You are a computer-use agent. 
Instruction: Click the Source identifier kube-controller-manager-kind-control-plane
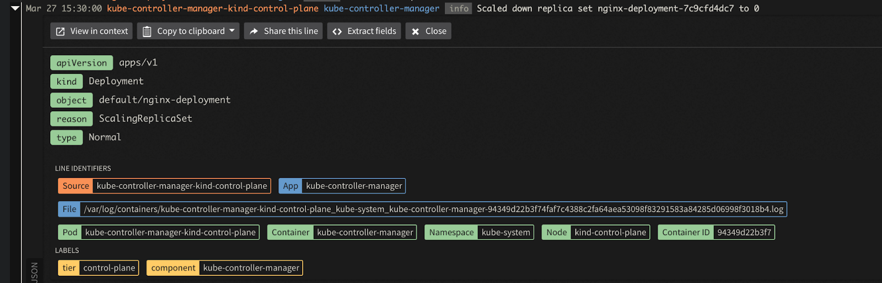[x=164, y=186]
